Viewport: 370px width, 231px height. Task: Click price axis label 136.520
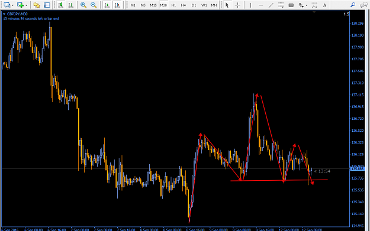point(358,131)
